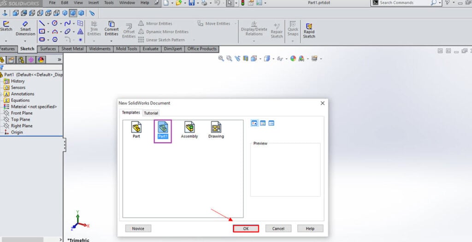The width and height of the screenshot is (472, 242).
Task: Click the Cancel button
Action: [278, 229]
